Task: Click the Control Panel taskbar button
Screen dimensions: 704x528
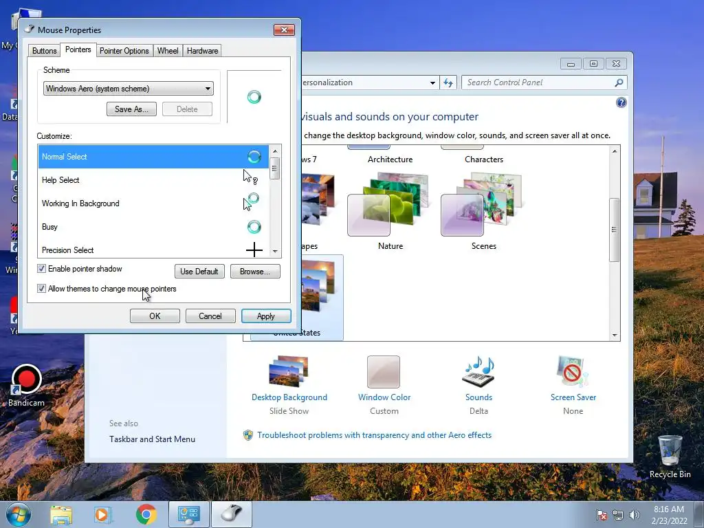Action: click(188, 514)
